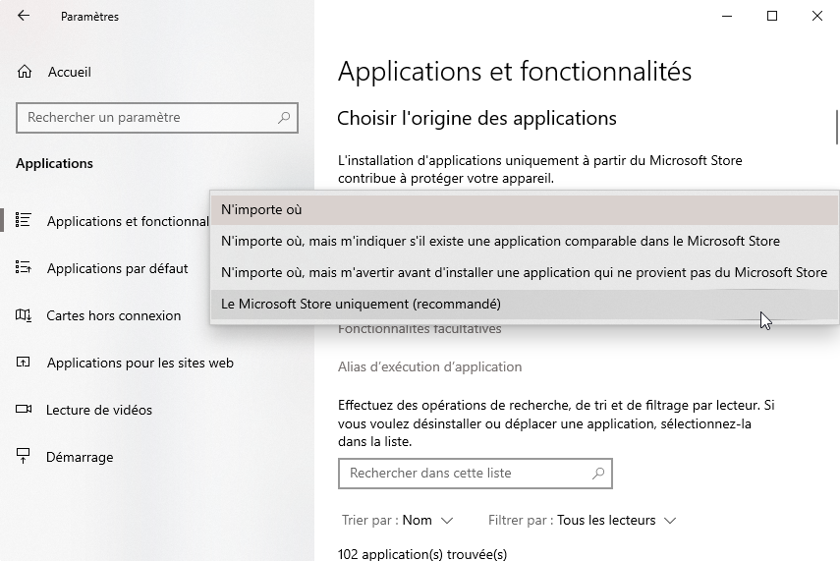Click the Applications par défaut icon
The height and width of the screenshot is (561, 840).
tap(25, 268)
